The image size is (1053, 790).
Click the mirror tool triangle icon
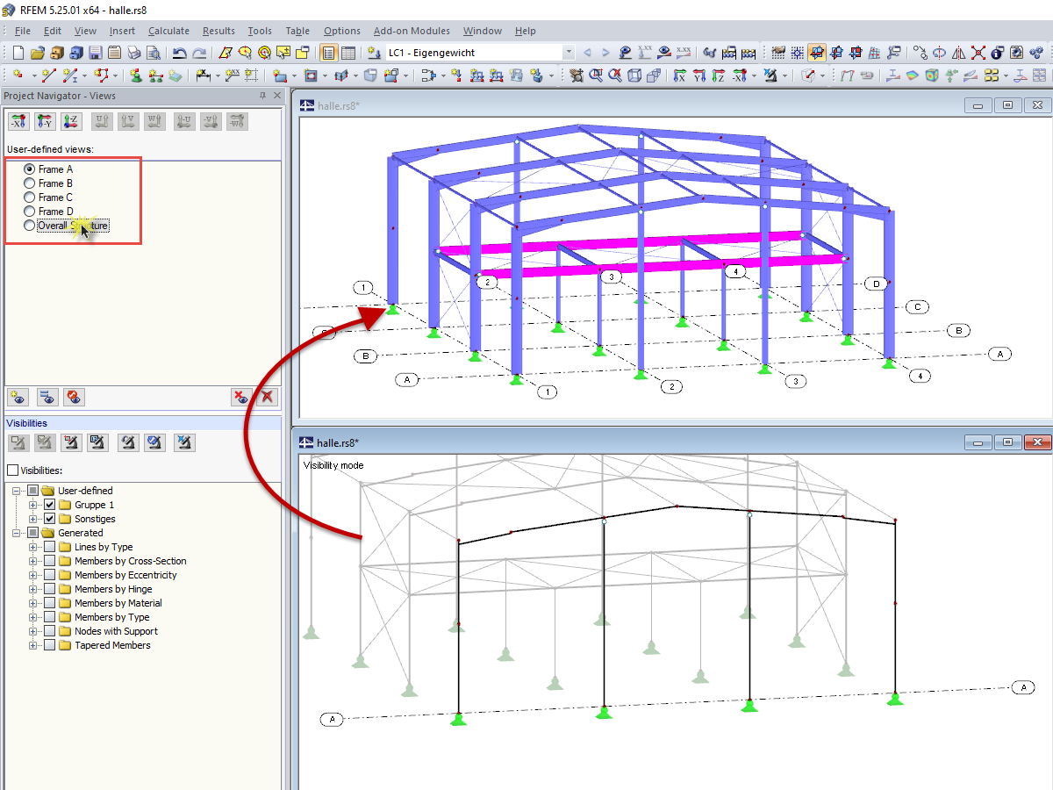tap(958, 53)
